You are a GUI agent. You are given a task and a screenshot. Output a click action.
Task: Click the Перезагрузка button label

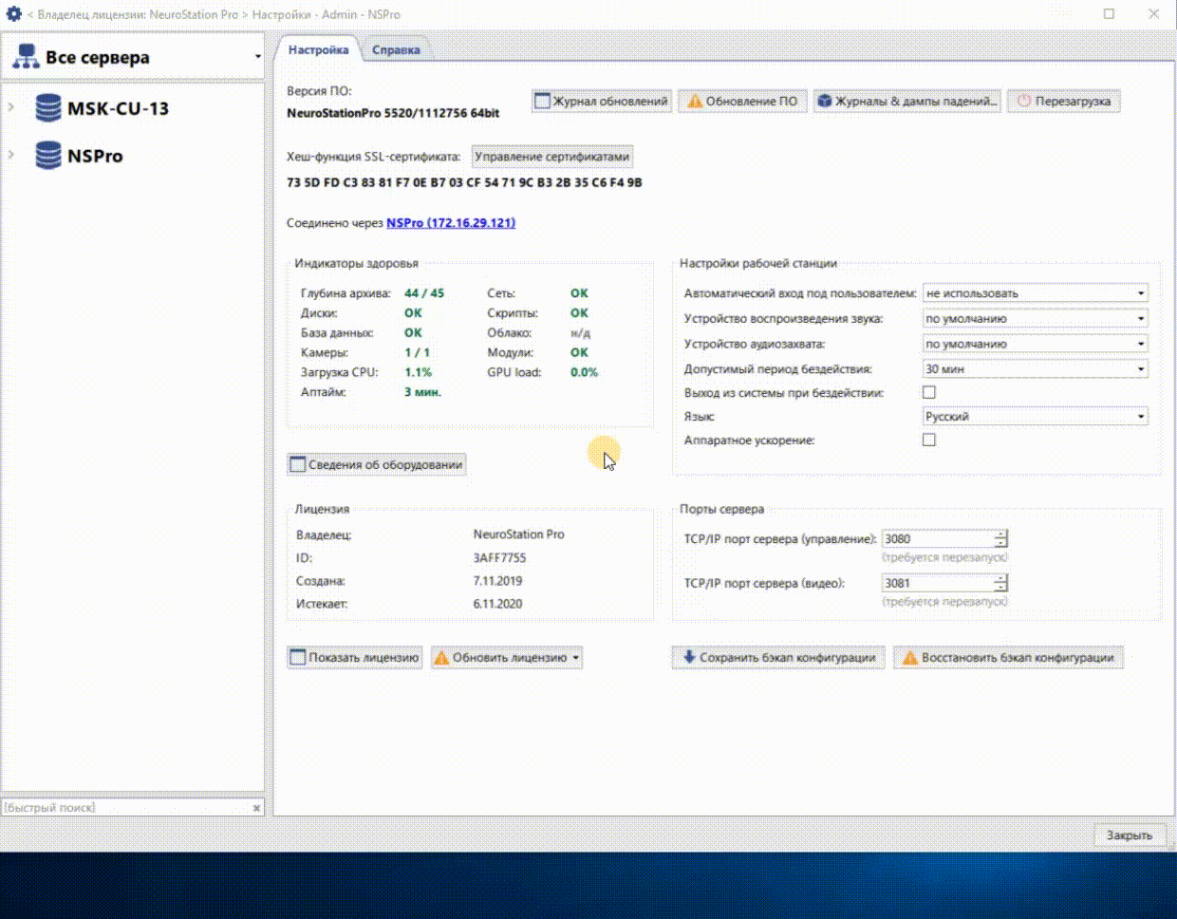tap(1073, 101)
